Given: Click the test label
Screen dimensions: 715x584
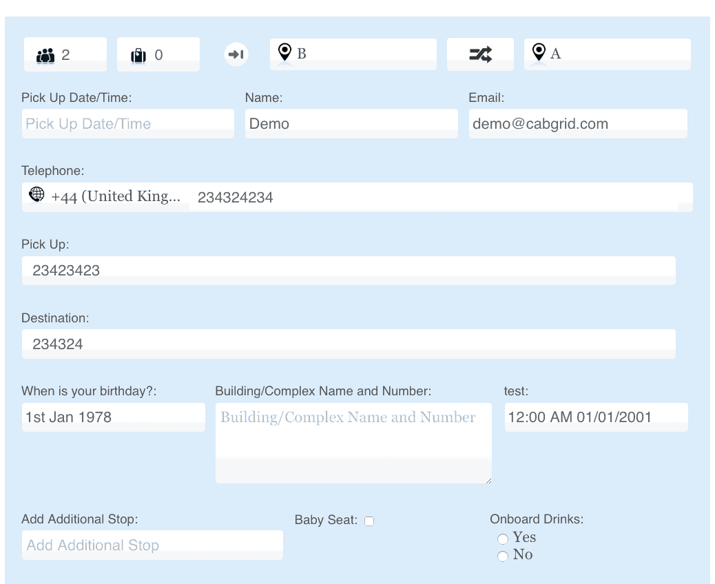Looking at the screenshot, I should [516, 391].
